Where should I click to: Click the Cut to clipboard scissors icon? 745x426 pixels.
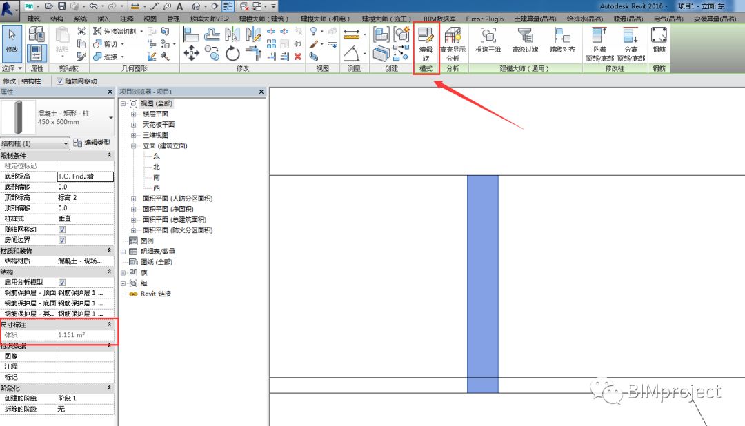81,31
